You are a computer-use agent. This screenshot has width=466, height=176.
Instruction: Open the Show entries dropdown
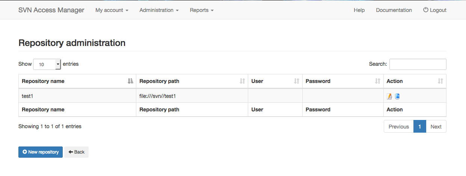click(47, 64)
